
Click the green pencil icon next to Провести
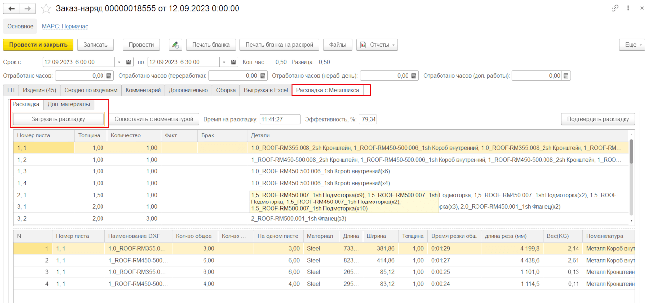(x=175, y=45)
